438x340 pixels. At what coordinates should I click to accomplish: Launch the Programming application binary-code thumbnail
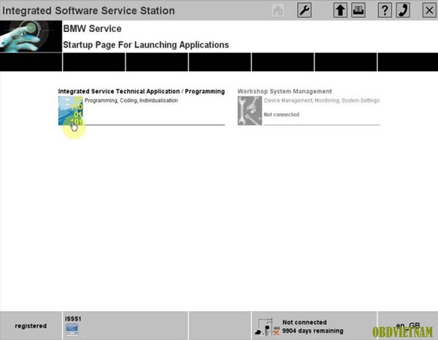pyautogui.click(x=70, y=111)
